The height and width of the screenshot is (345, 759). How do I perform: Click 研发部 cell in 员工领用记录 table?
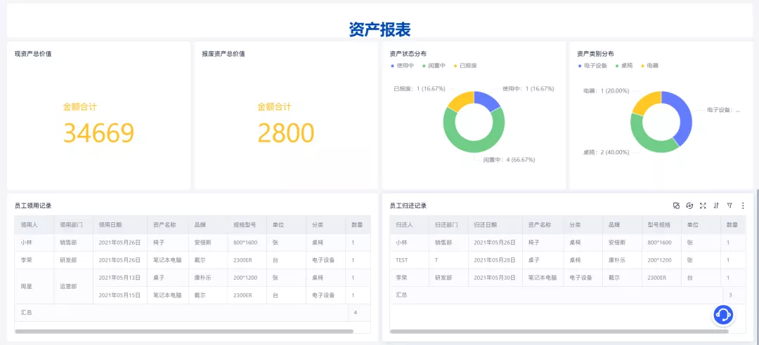point(73,260)
